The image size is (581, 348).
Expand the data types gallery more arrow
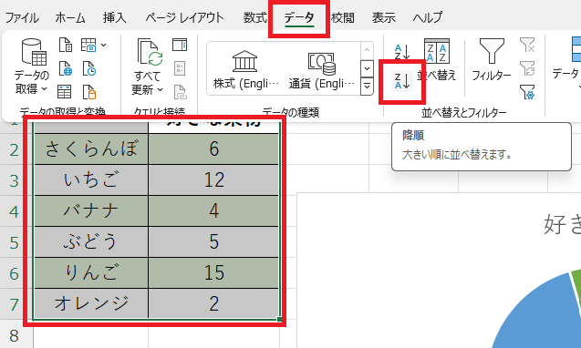pos(367,87)
